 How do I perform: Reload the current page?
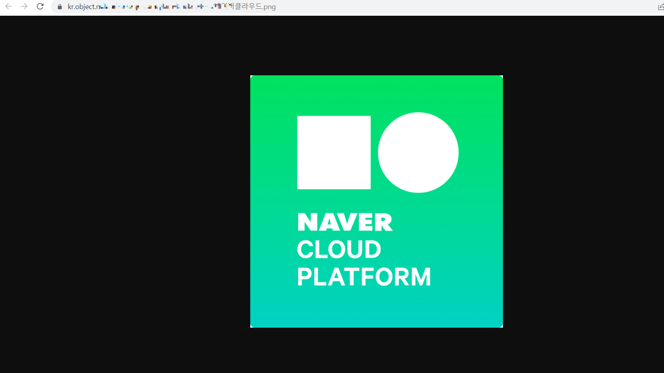[40, 6]
